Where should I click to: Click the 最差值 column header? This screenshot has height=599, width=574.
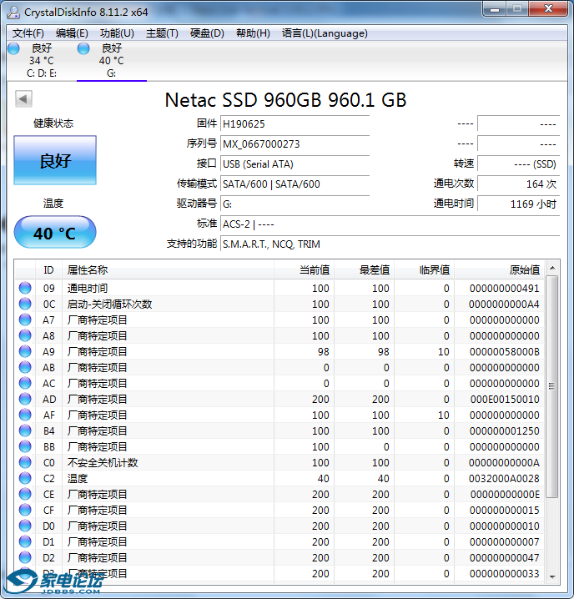coord(365,270)
